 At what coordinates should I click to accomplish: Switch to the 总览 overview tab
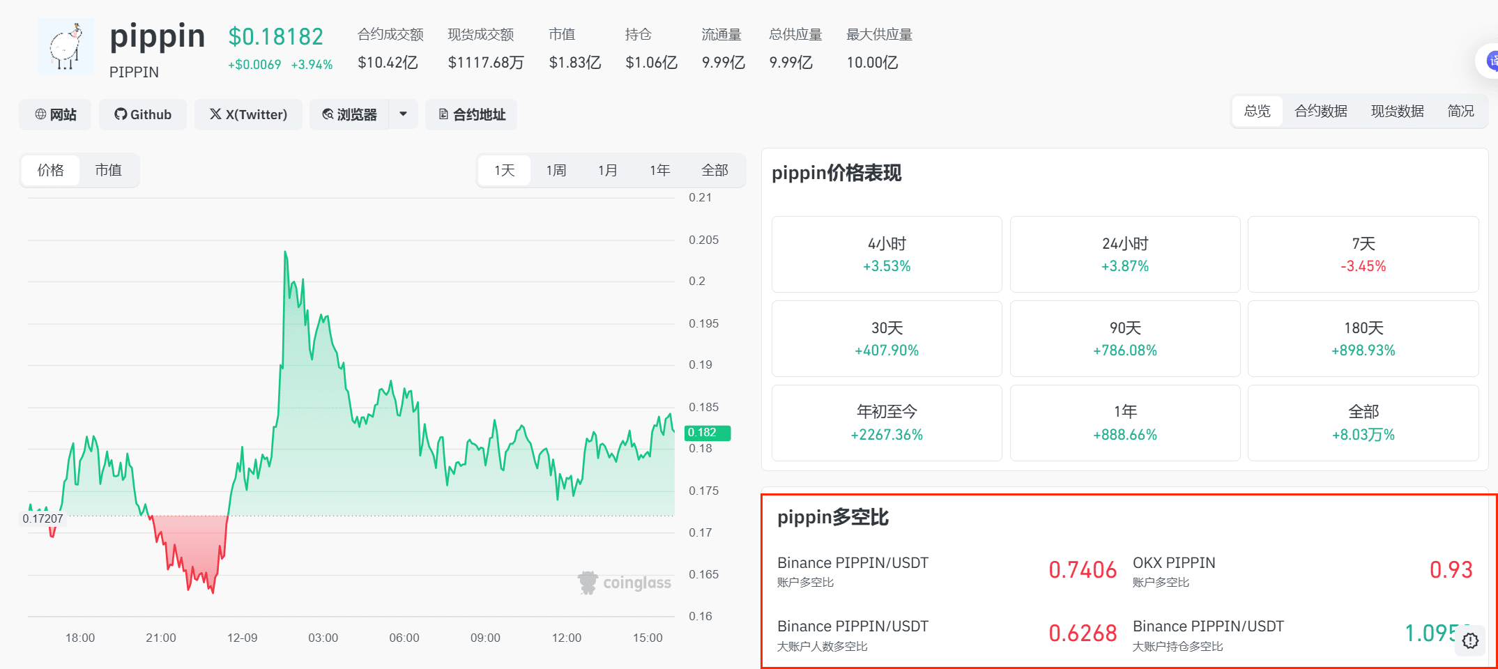coord(1258,111)
